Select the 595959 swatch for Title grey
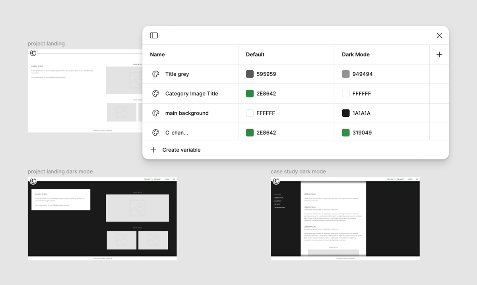Image resolution: width=477 pixels, height=285 pixels. coord(250,74)
